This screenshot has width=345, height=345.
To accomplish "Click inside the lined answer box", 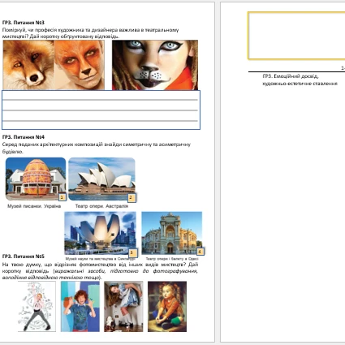I will point(101,110).
